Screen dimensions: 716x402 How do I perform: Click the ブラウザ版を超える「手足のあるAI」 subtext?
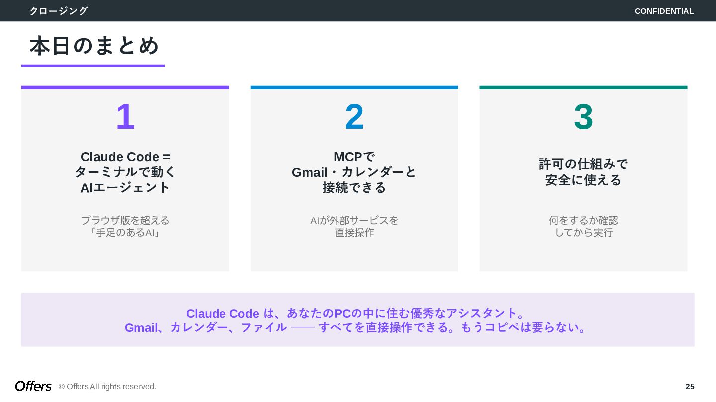click(125, 226)
